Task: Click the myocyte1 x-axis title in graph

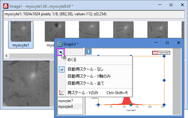Action: (131, 110)
